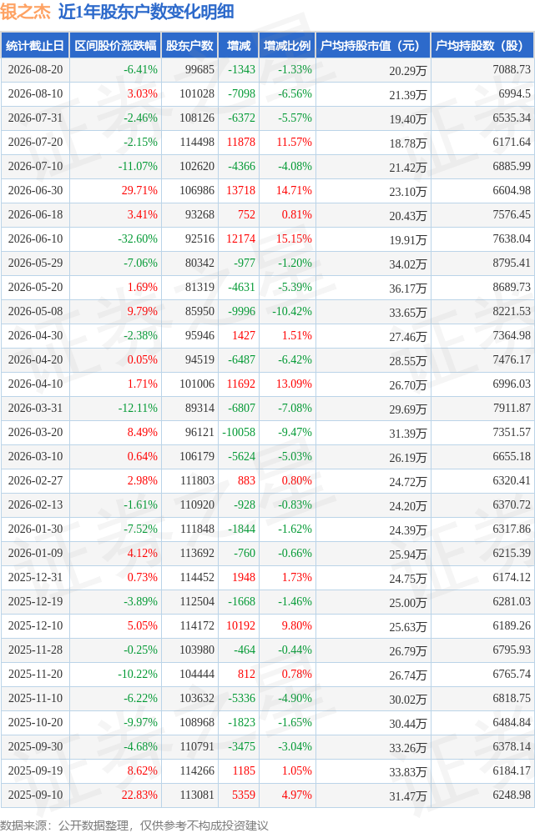Click the 统计截止日 column header
The width and height of the screenshot is (535, 833).
tap(35, 46)
